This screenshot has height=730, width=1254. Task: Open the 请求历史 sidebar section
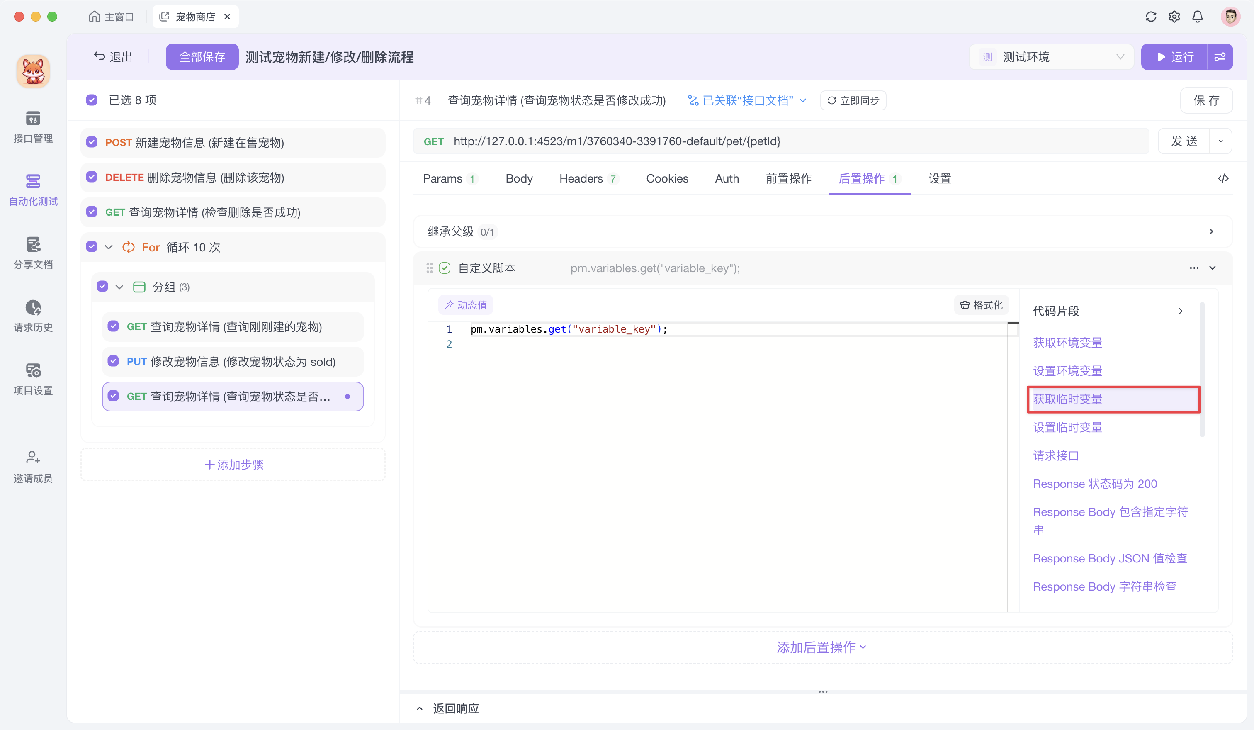pos(33,315)
